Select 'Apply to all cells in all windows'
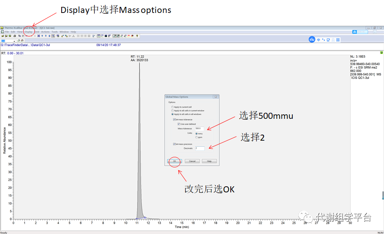384x234 pixels. coord(186,114)
